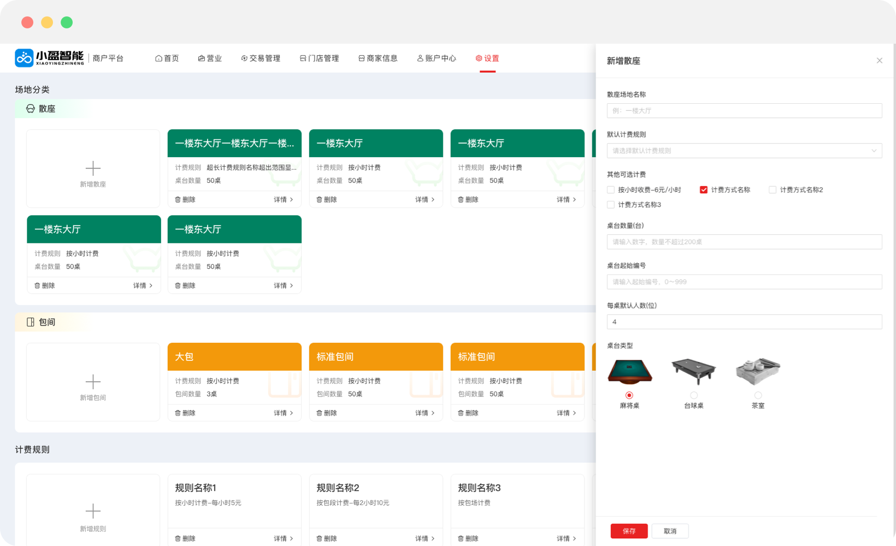Click the 营业 business icon in navigation
The height and width of the screenshot is (546, 896).
(x=200, y=58)
